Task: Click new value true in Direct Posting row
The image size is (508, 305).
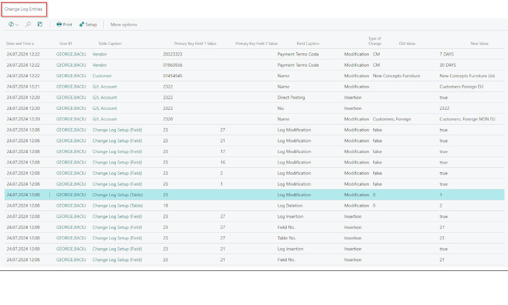Action: coord(443,97)
